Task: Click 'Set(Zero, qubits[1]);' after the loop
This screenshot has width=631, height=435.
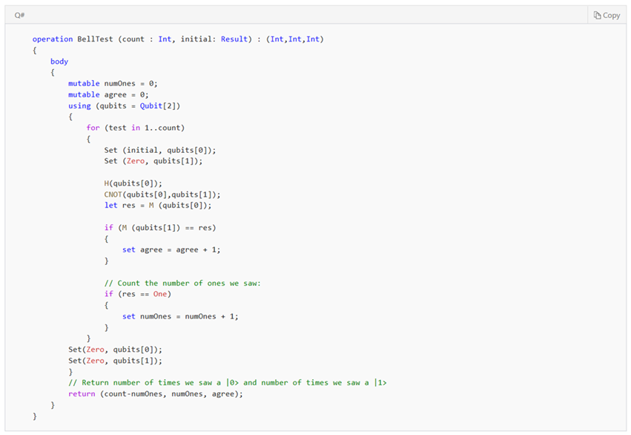Action: click(x=115, y=361)
